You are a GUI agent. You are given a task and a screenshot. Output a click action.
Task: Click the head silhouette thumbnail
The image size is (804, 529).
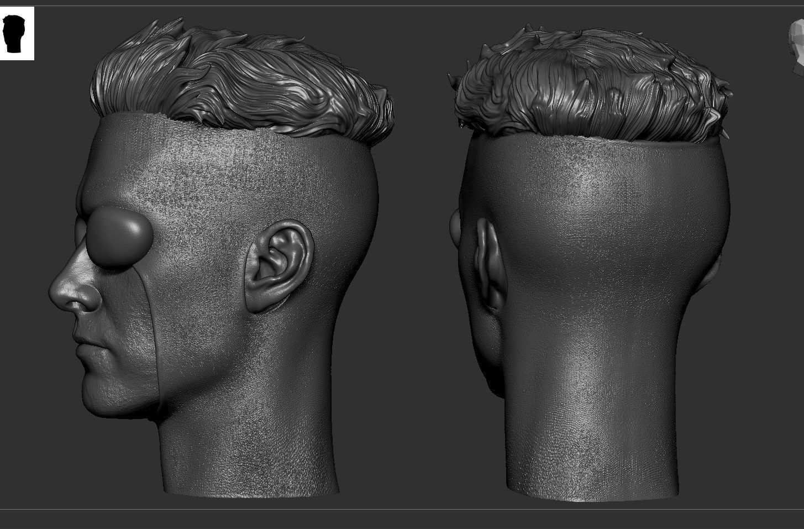coord(16,33)
